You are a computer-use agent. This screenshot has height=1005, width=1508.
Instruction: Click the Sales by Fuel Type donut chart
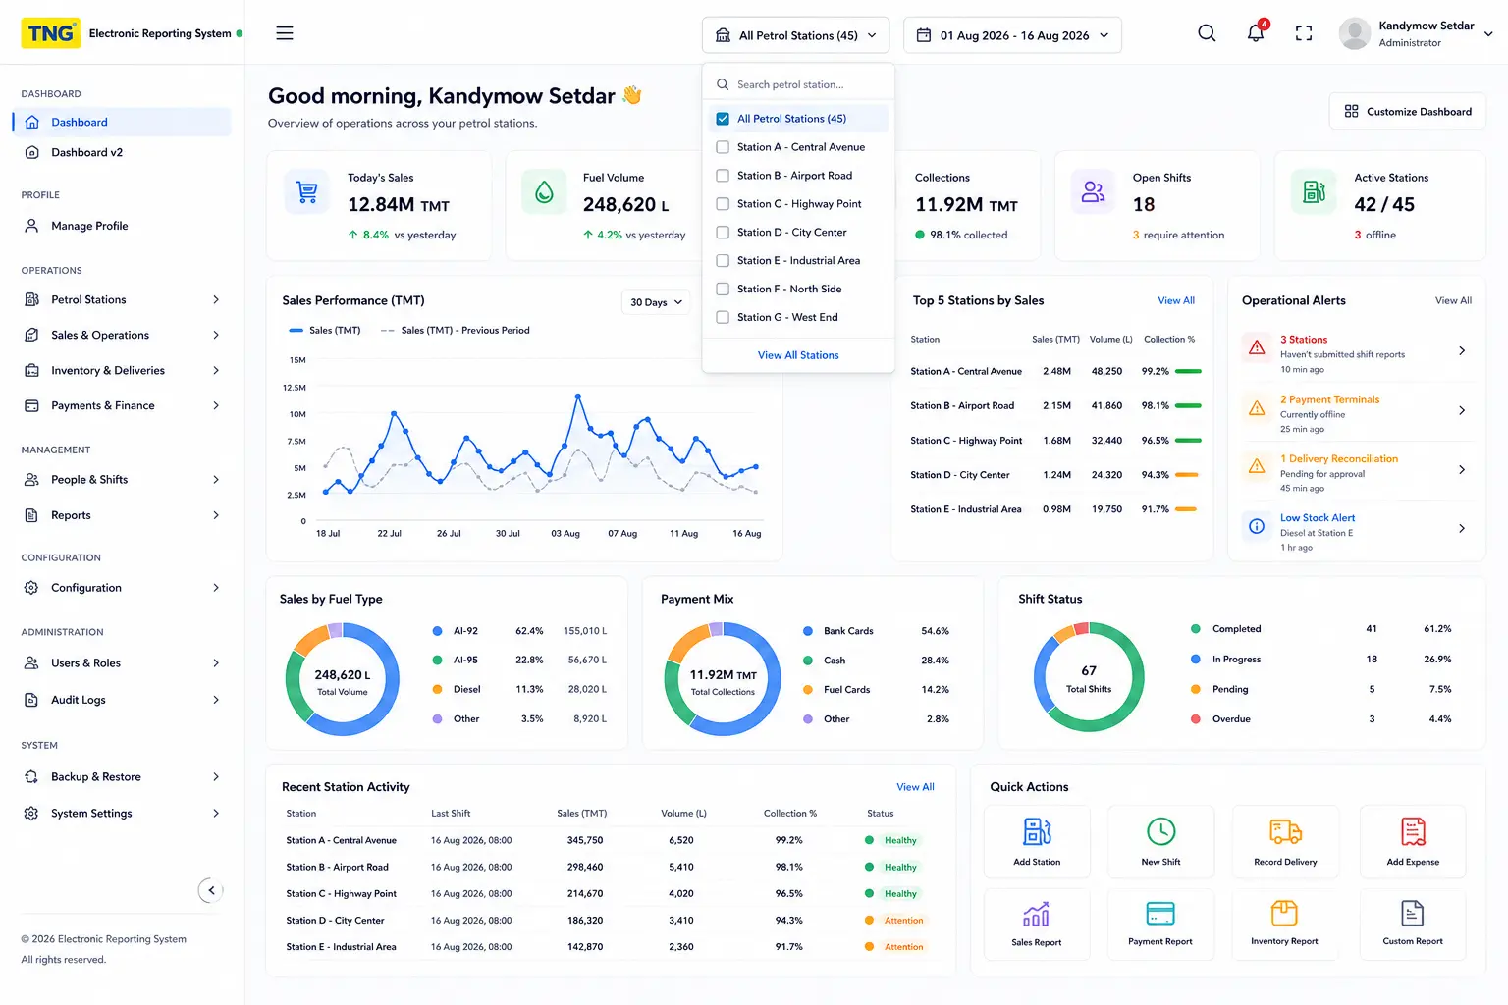[343, 679]
